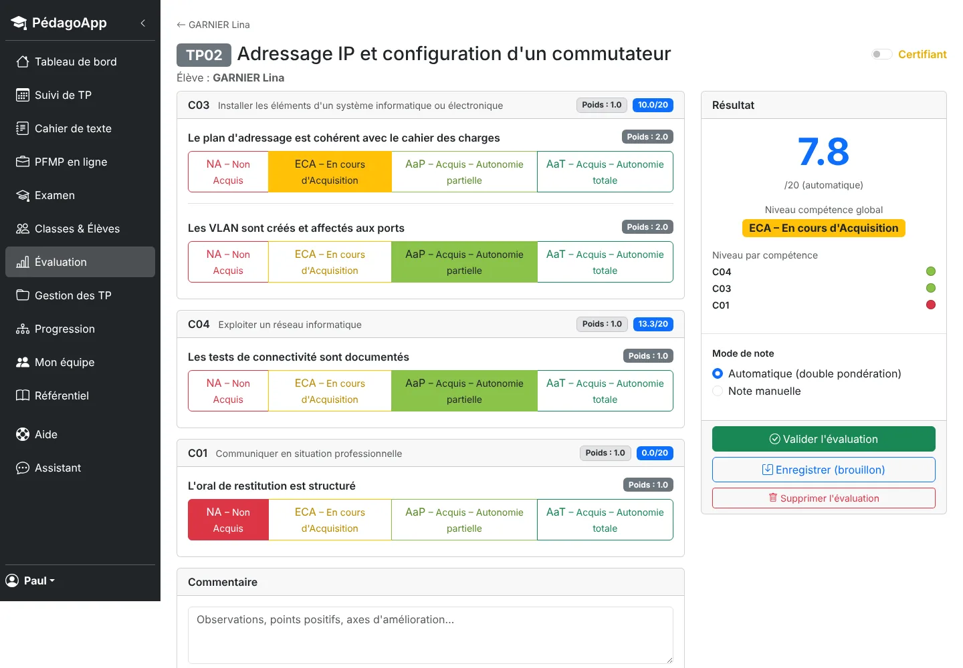Save with Enregistrer (brouillon) button
The width and height of the screenshot is (963, 668).
(x=824, y=470)
